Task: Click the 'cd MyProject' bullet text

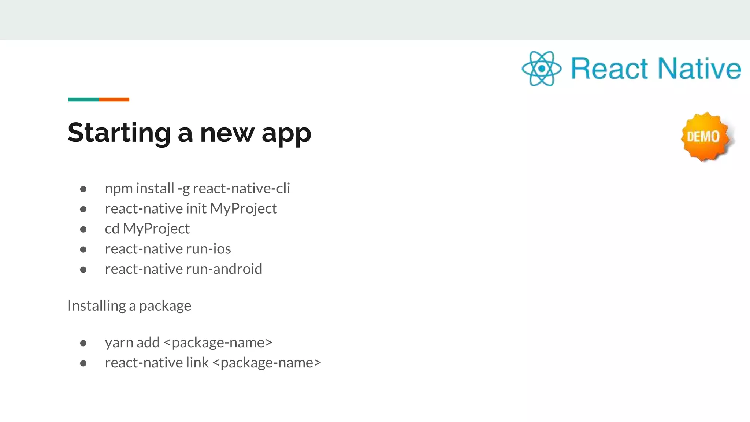Action: 147,229
